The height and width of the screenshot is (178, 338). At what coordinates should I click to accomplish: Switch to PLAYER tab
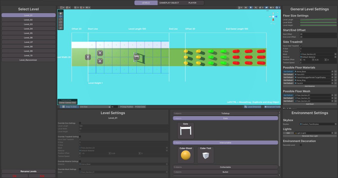click(x=192, y=3)
